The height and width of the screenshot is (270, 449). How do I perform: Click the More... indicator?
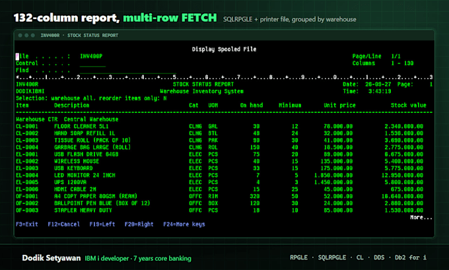point(421,217)
